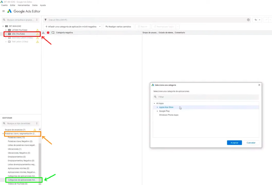272x185 pixels.
Task: Select Grupos de anuncios (7) entity
Action: [15, 130]
